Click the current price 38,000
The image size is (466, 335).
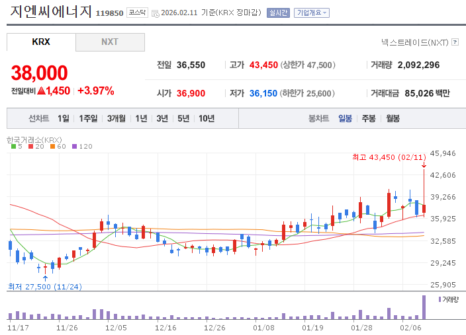tap(40, 73)
